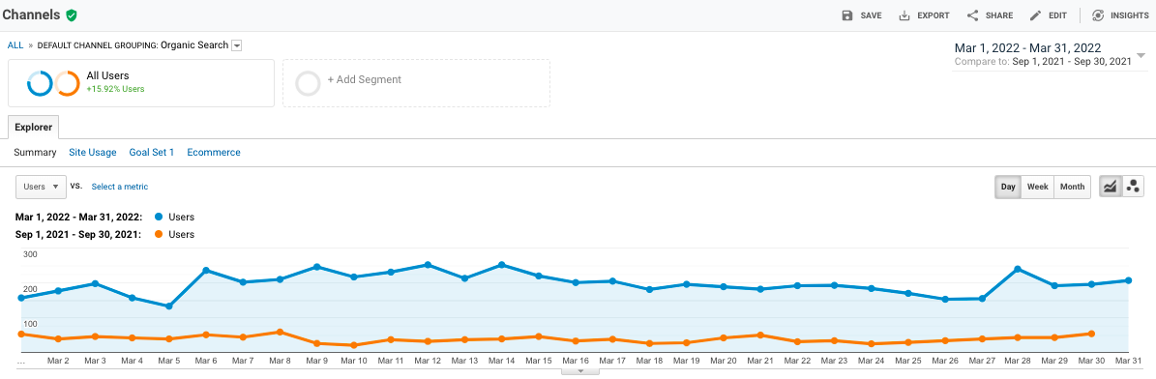Click the Mar 15 axis label
This screenshot has width=1156, height=379.
[538, 362]
